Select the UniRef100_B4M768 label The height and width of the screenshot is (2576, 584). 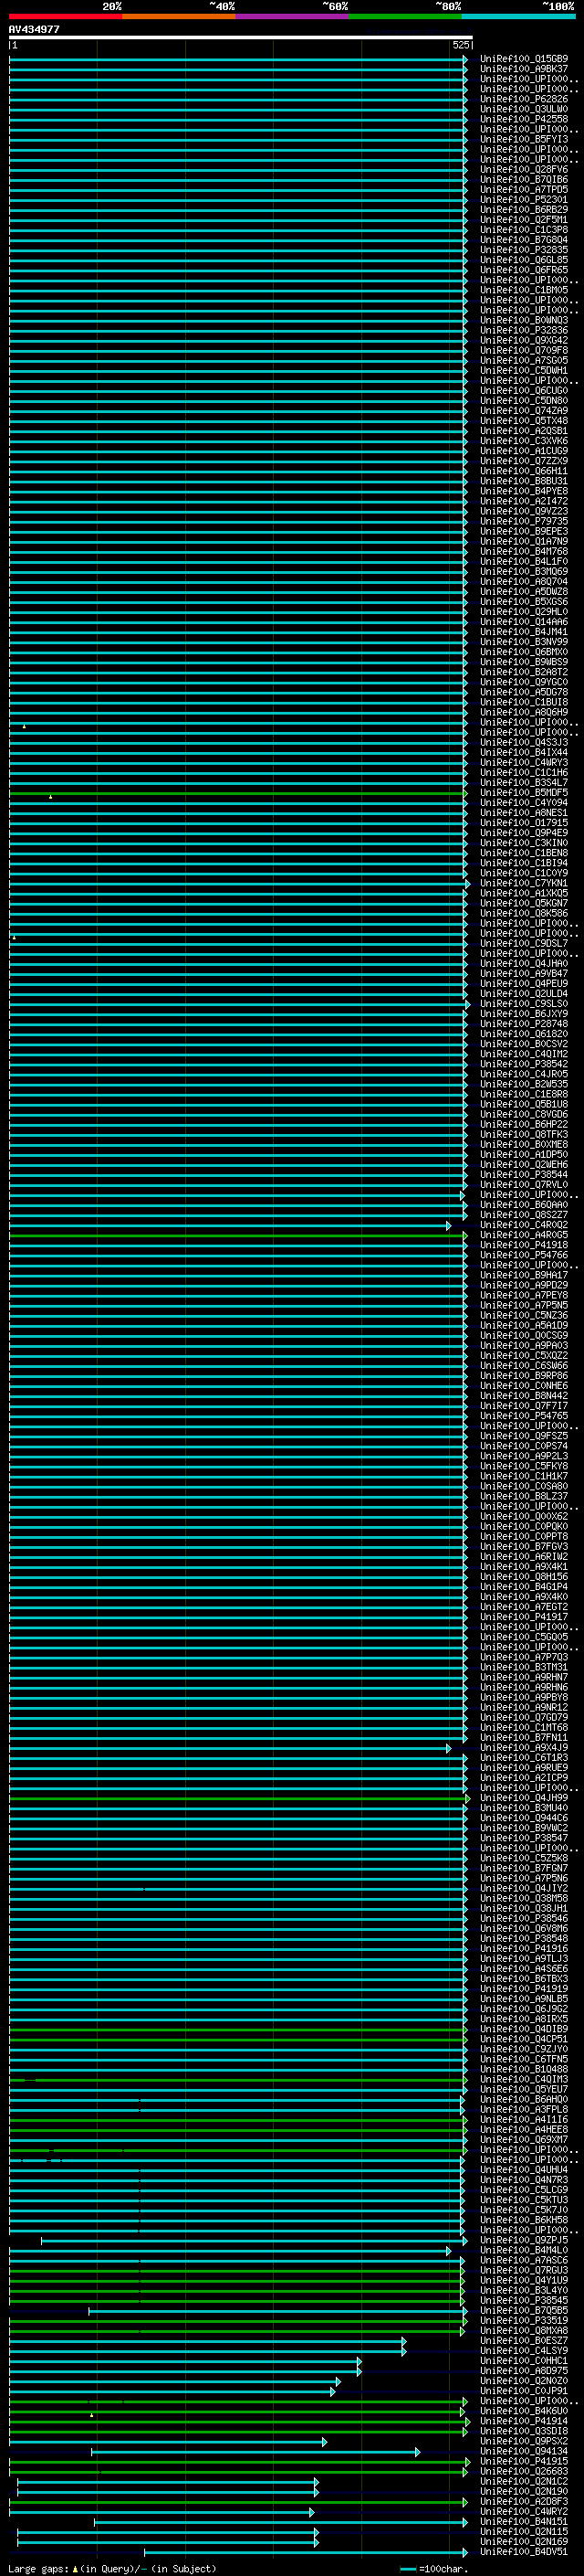point(524,551)
